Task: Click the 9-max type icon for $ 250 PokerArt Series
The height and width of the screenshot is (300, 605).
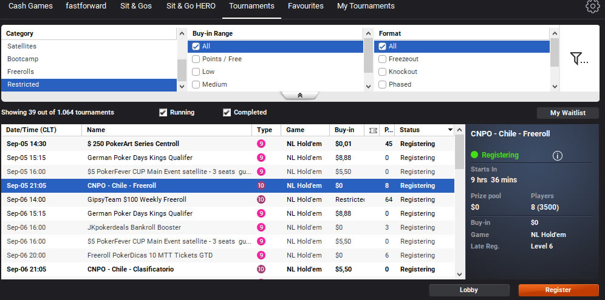Action: point(261,144)
